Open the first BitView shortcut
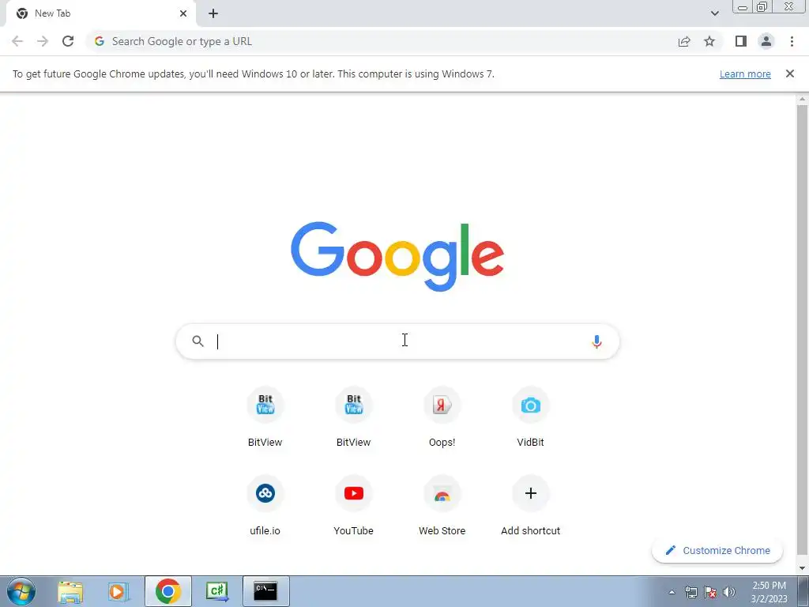Image resolution: width=809 pixels, height=607 pixels. point(265,417)
